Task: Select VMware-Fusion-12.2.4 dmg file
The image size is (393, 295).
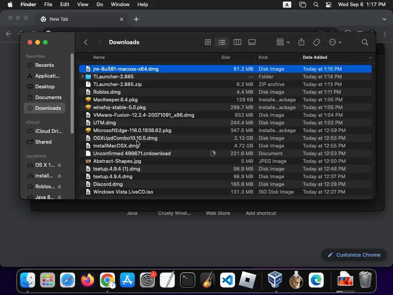Action: pos(225,115)
